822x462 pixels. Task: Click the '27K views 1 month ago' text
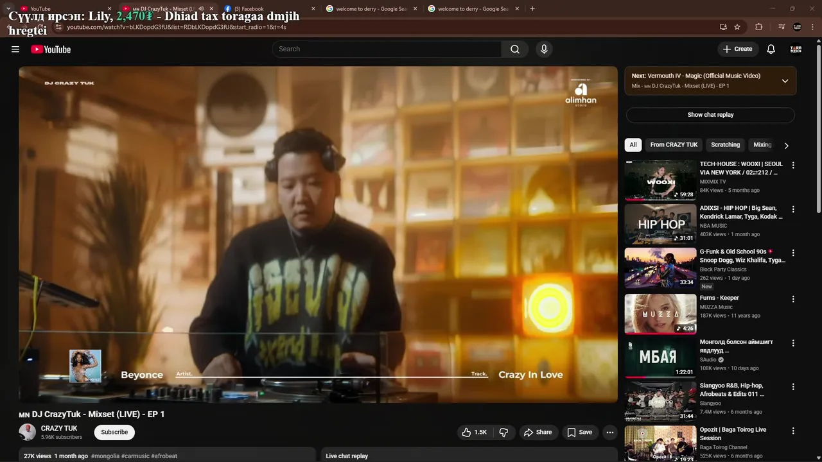(56, 456)
